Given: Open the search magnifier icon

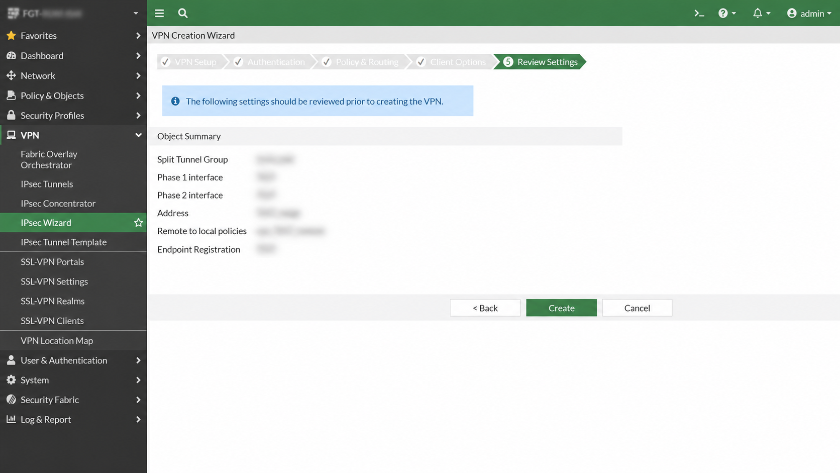Looking at the screenshot, I should point(183,13).
